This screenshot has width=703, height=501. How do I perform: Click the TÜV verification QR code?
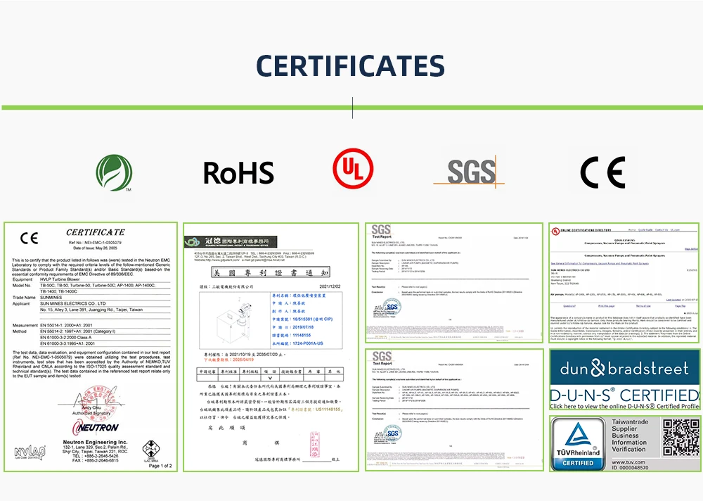681,437
